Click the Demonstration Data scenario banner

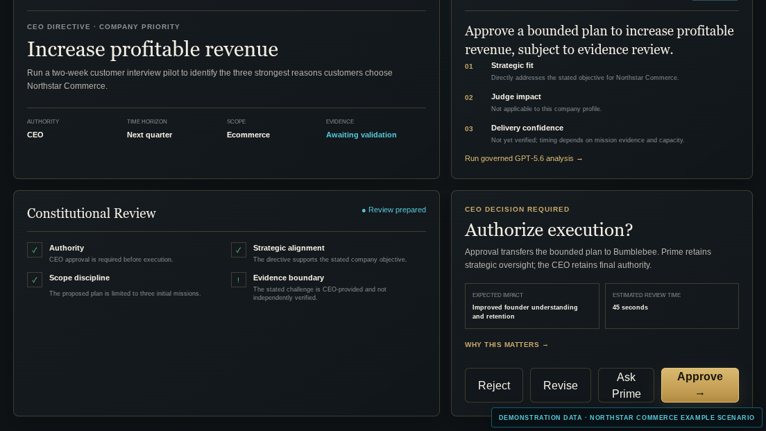[627, 417]
